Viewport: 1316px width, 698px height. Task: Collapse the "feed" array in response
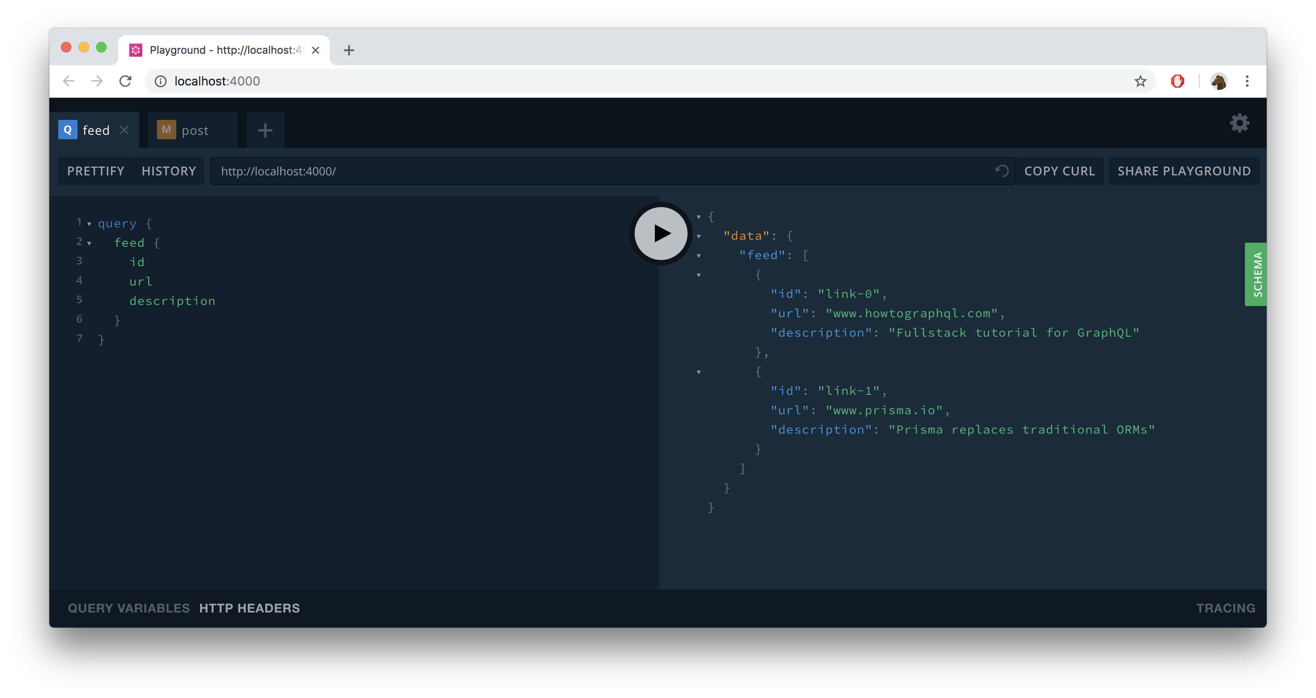pos(699,255)
